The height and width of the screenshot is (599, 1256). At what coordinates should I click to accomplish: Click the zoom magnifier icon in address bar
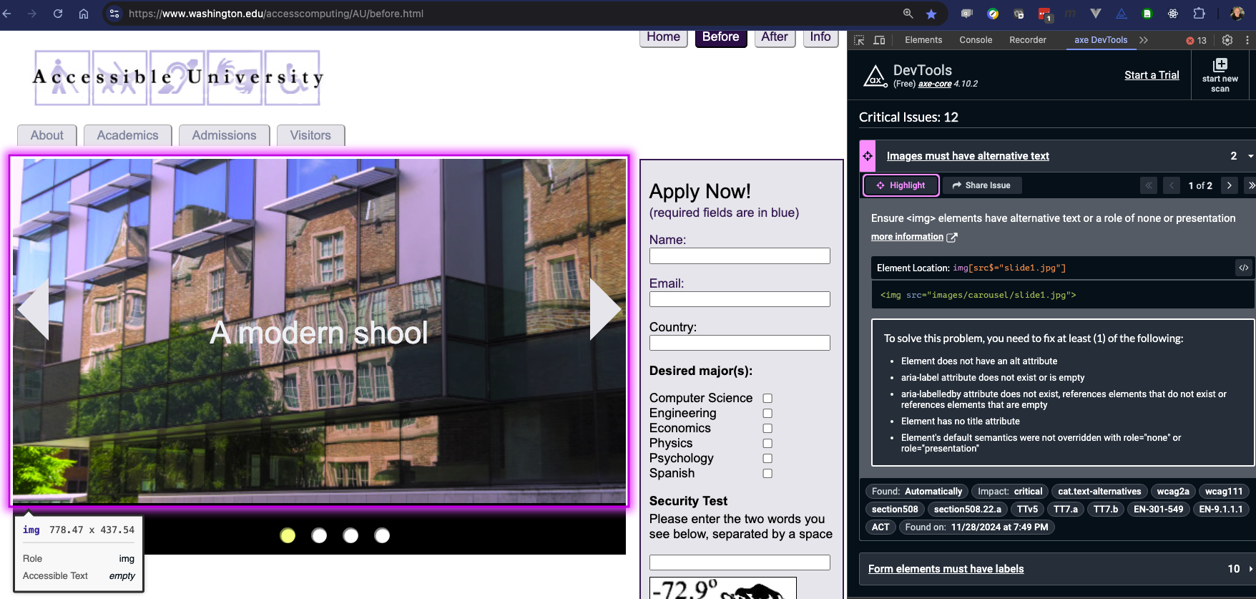coord(908,14)
